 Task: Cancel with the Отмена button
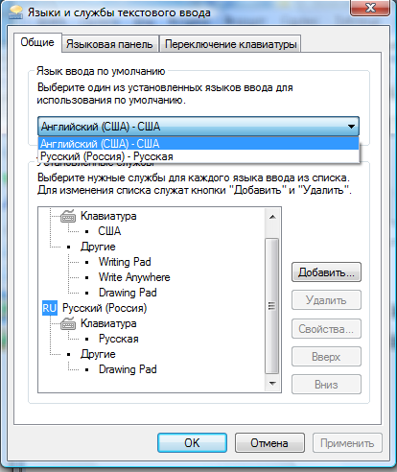269,442
